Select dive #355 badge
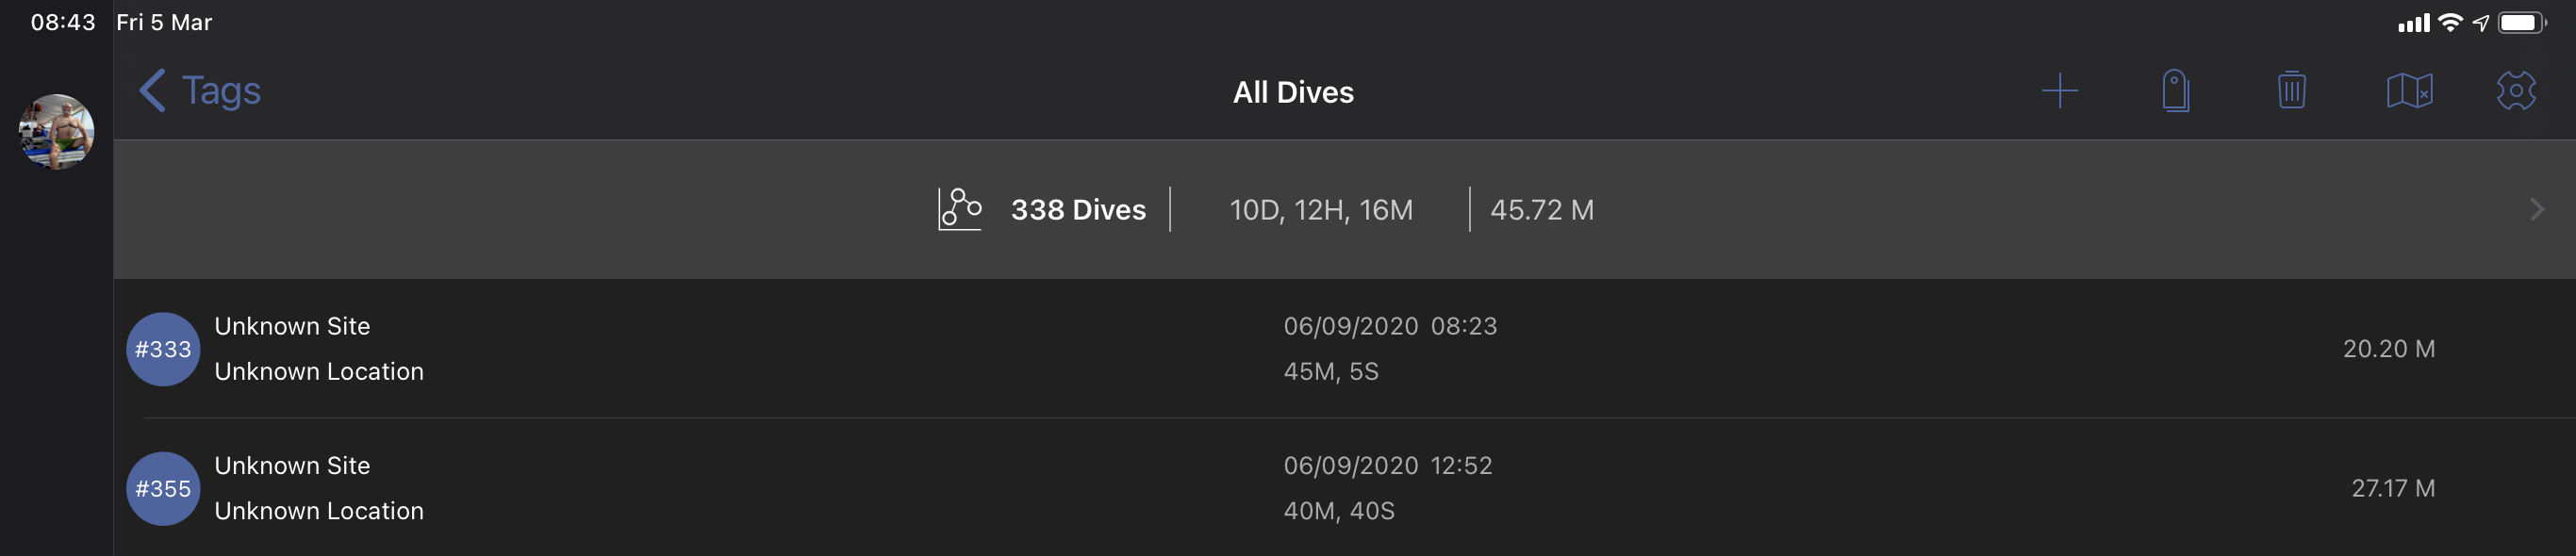This screenshot has height=556, width=2576. (x=163, y=488)
